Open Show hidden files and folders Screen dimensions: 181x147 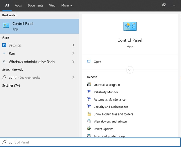113,114
